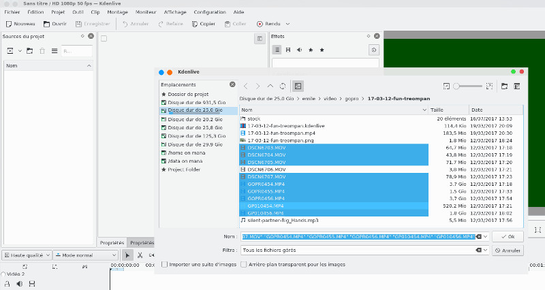Cancel the dialog with Annuler
Image resolution: width=545 pixels, height=290 pixels.
click(508, 251)
